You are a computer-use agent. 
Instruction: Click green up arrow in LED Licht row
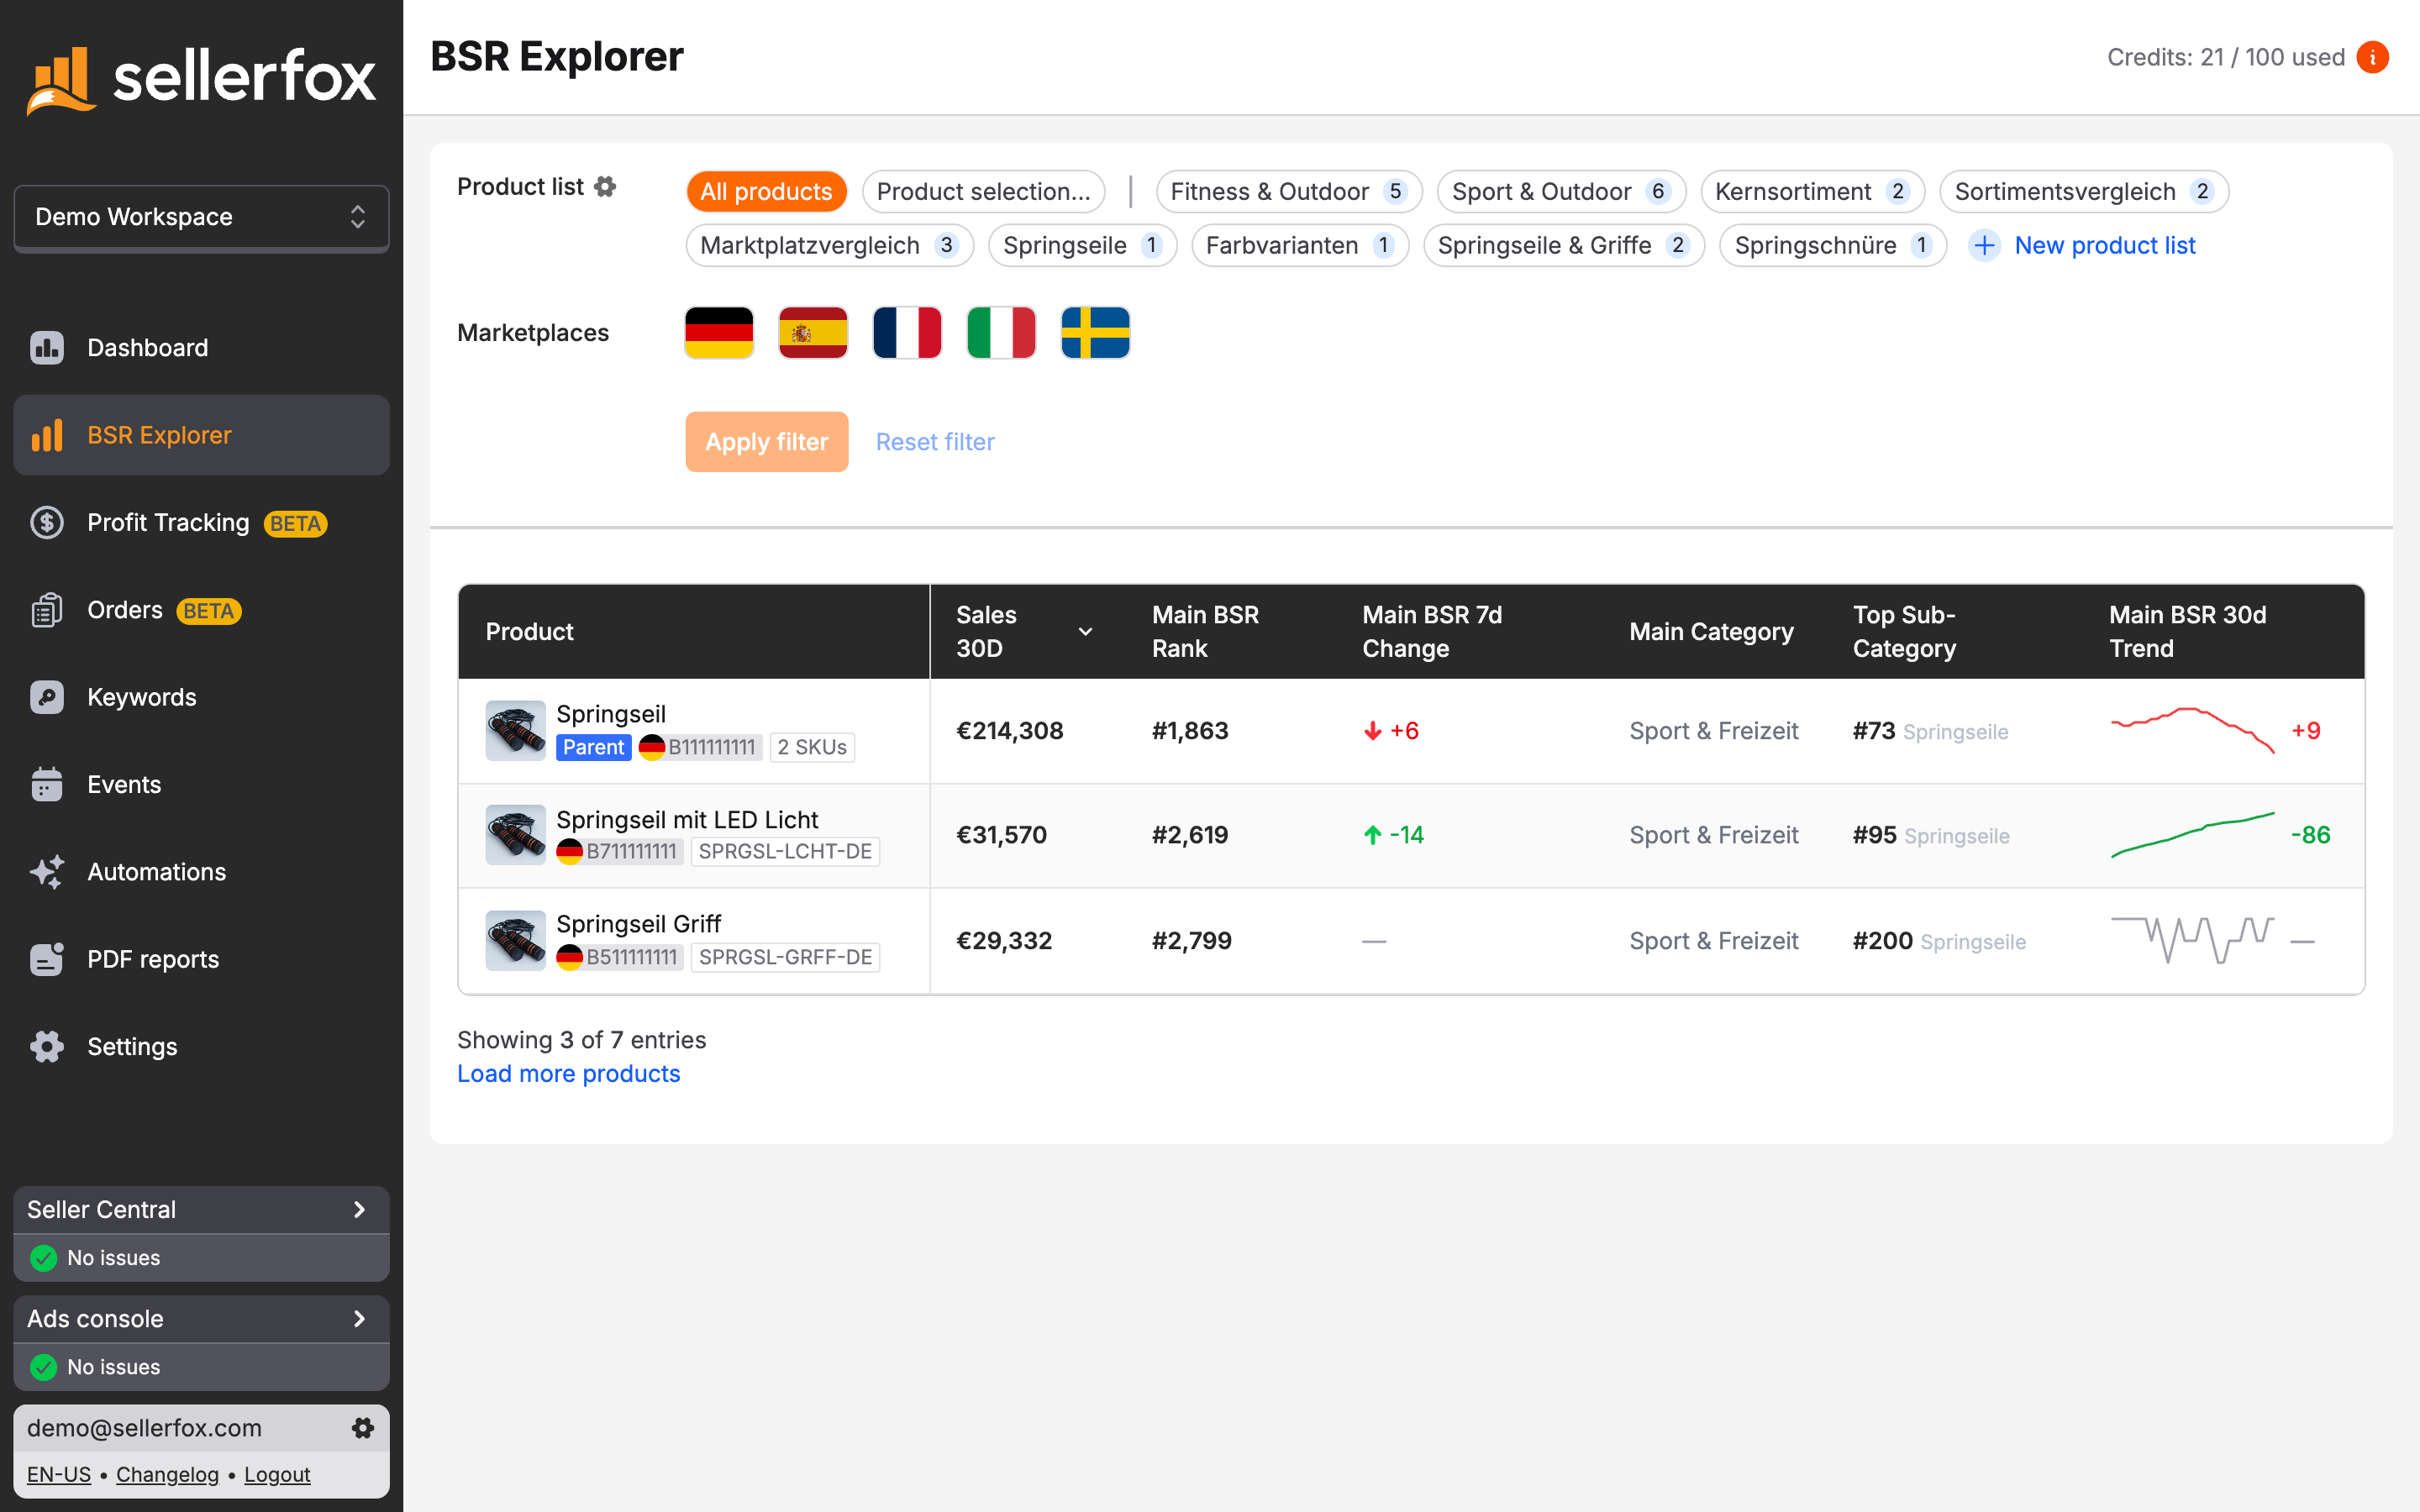(x=1372, y=835)
